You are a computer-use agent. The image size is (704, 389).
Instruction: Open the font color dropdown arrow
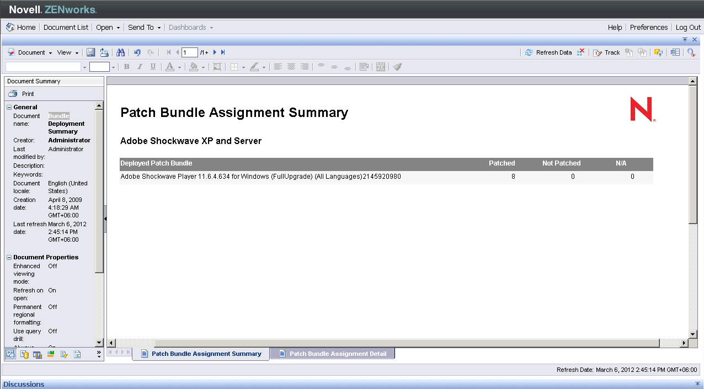[179, 67]
